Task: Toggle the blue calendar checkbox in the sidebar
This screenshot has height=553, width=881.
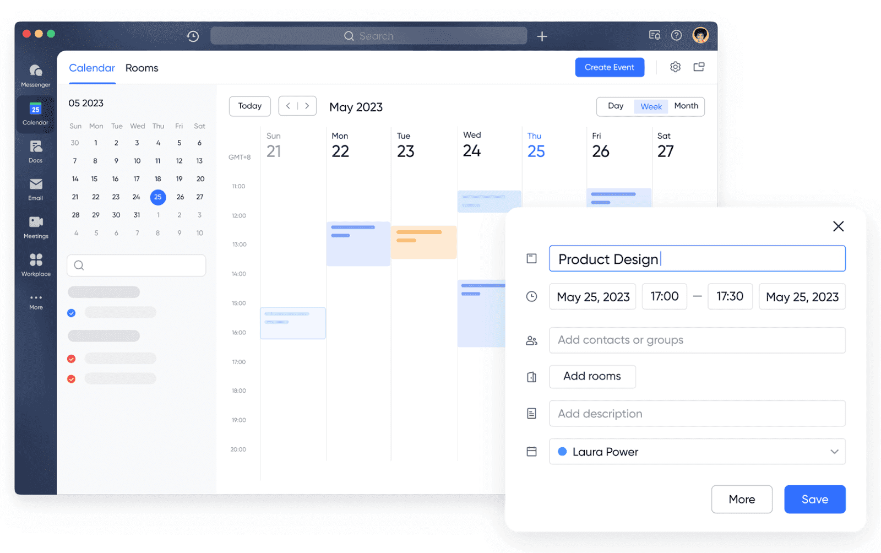Action: click(x=71, y=312)
